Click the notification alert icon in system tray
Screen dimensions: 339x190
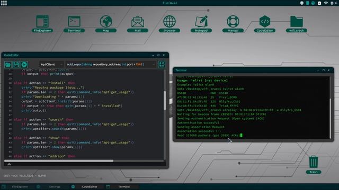(x=332, y=3)
